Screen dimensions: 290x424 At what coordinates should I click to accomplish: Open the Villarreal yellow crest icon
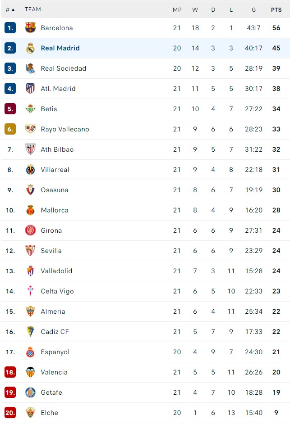tap(30, 170)
